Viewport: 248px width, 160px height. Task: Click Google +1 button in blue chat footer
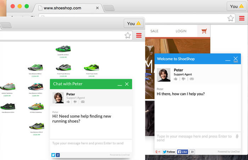(158, 152)
